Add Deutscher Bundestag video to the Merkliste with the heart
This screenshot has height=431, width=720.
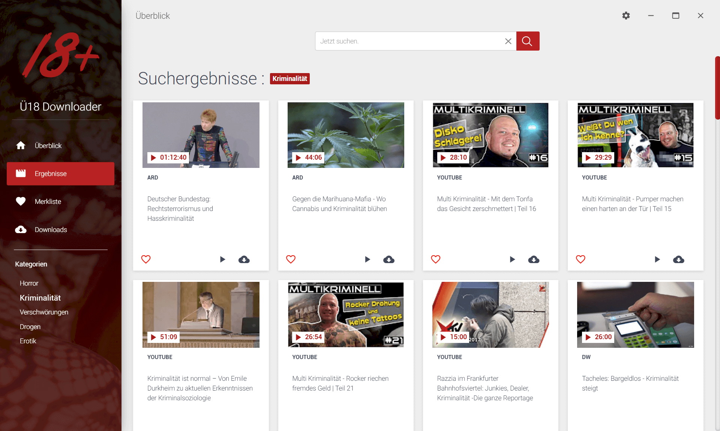(x=146, y=259)
